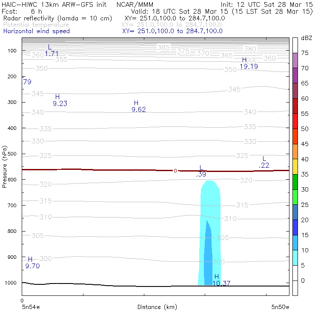The image size is (315, 315).
Task: Select the '380' potential temperature contour label
Action: coord(250,49)
